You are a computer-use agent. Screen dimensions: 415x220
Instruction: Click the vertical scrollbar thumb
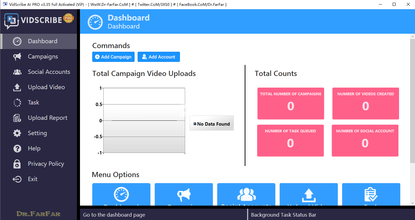[x=413, y=101]
